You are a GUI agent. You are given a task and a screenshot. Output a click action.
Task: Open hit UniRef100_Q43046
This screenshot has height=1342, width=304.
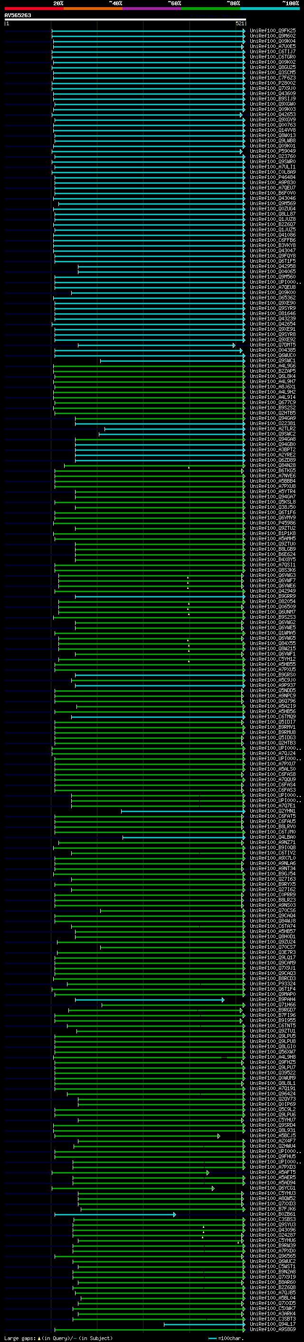(x=273, y=199)
